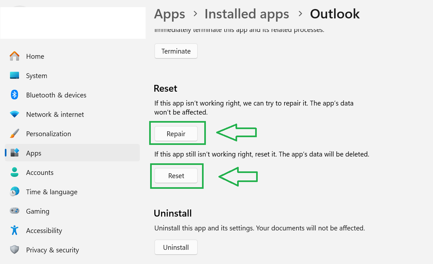
Task: Open Accounts settings
Action: (40, 172)
